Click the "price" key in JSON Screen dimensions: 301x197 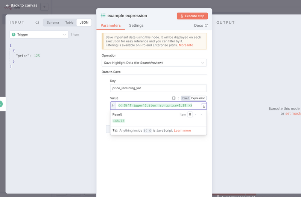click(x=22, y=56)
